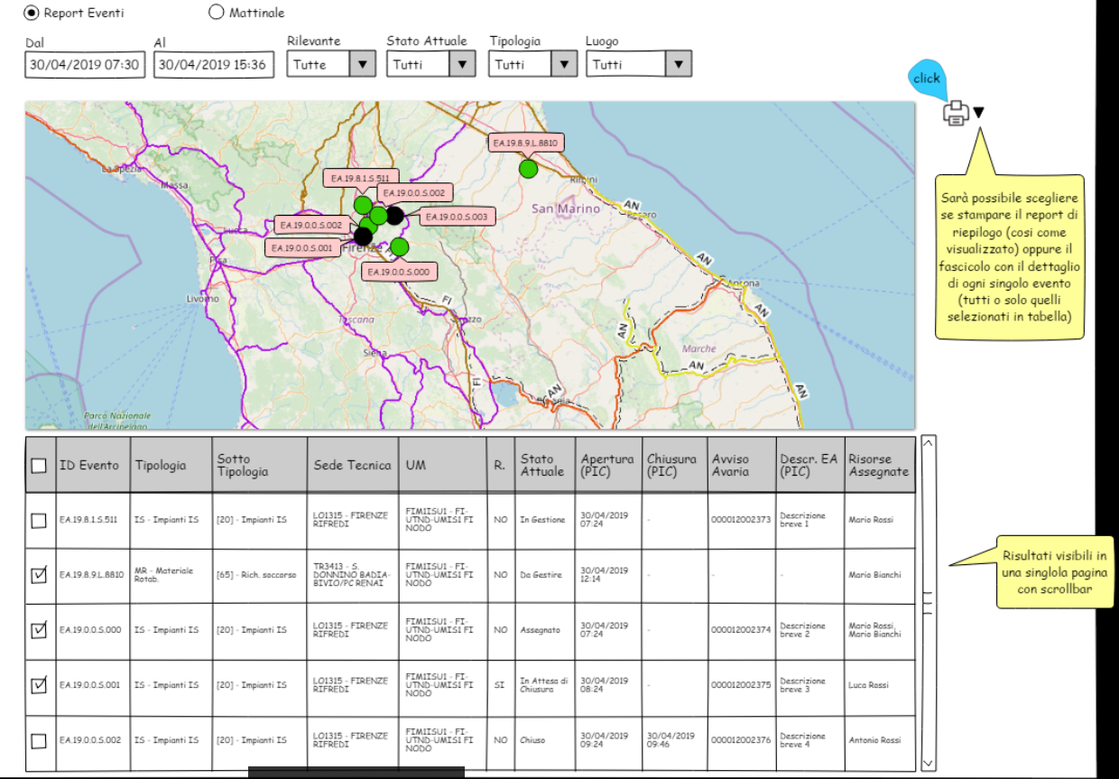Click the Dal date-time input field

point(85,65)
